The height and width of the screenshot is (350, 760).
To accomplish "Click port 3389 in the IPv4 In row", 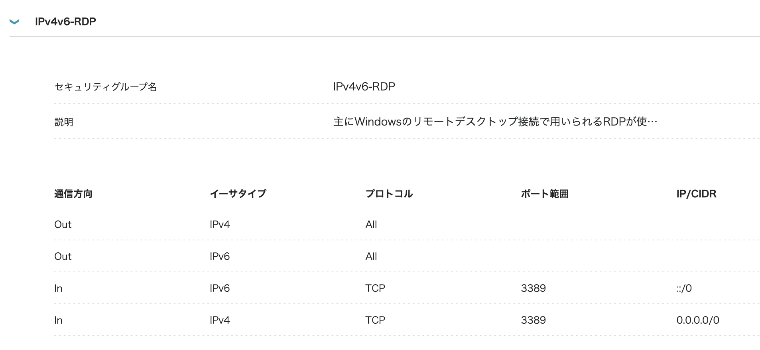I will coord(533,320).
